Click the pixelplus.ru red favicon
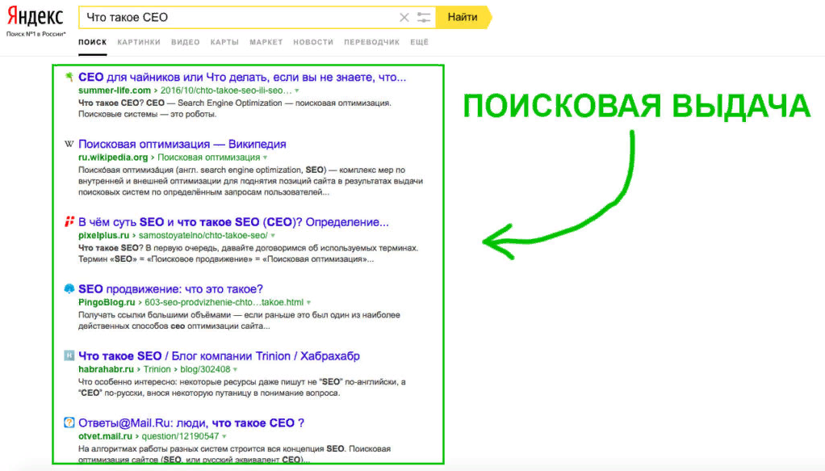The height and width of the screenshot is (471, 825). point(69,221)
